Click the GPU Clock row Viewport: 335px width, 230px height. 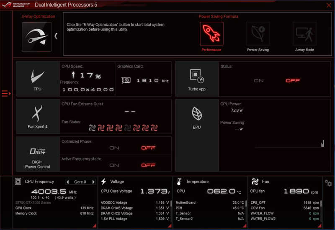coord(54,208)
